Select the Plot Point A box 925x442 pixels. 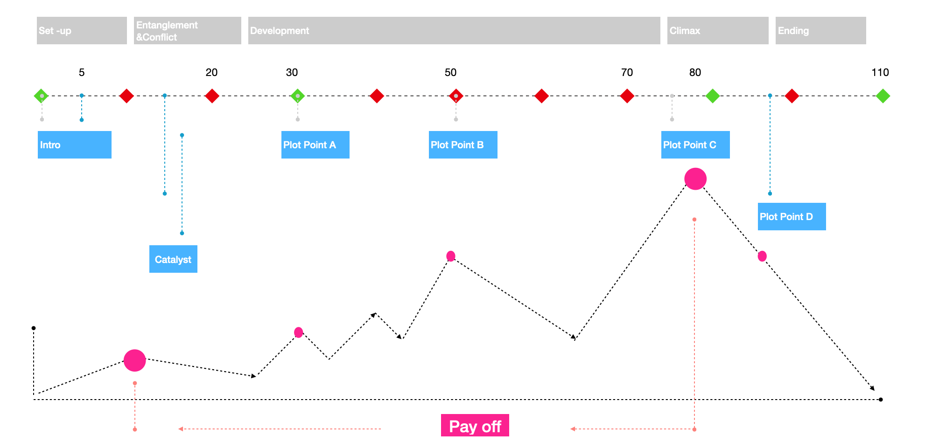click(315, 145)
